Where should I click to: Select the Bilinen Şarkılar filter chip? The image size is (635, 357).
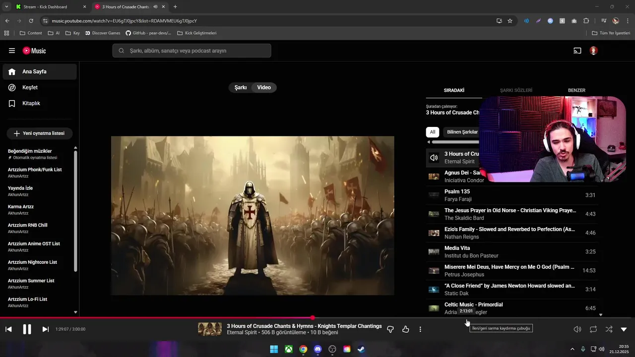(x=462, y=132)
